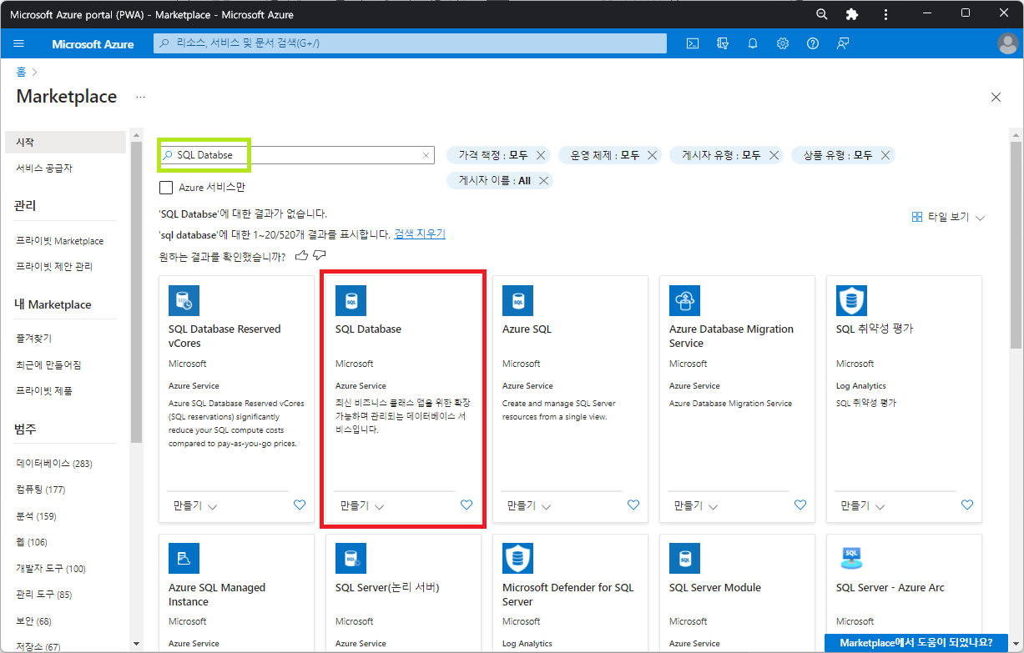This screenshot has height=653, width=1024.
Task: Click the Marketplace search input
Action: point(298,155)
